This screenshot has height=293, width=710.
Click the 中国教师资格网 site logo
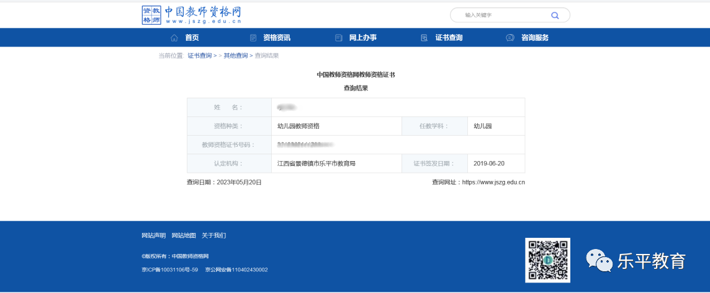192,15
